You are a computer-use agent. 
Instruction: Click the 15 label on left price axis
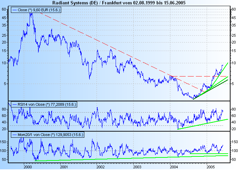[4, 51]
